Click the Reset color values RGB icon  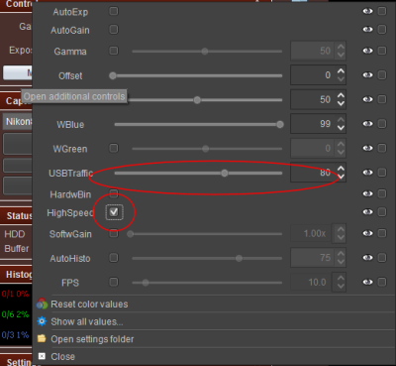click(42, 304)
